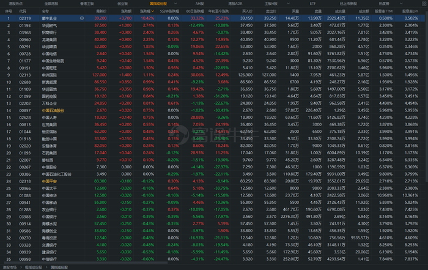Select stock name 中国旺旺
The width and height of the screenshot is (428, 270).
tap(50, 68)
